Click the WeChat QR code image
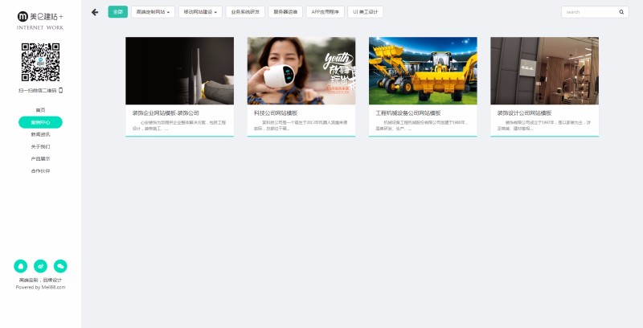 click(x=41, y=62)
